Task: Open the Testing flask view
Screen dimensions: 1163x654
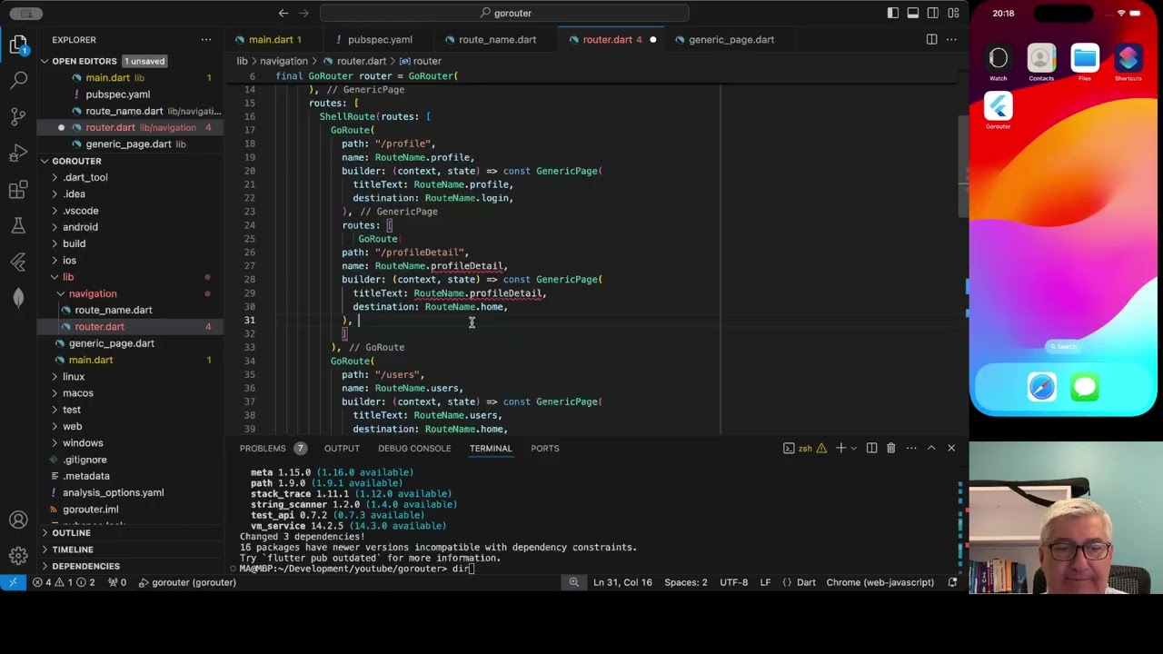Action: point(18,225)
